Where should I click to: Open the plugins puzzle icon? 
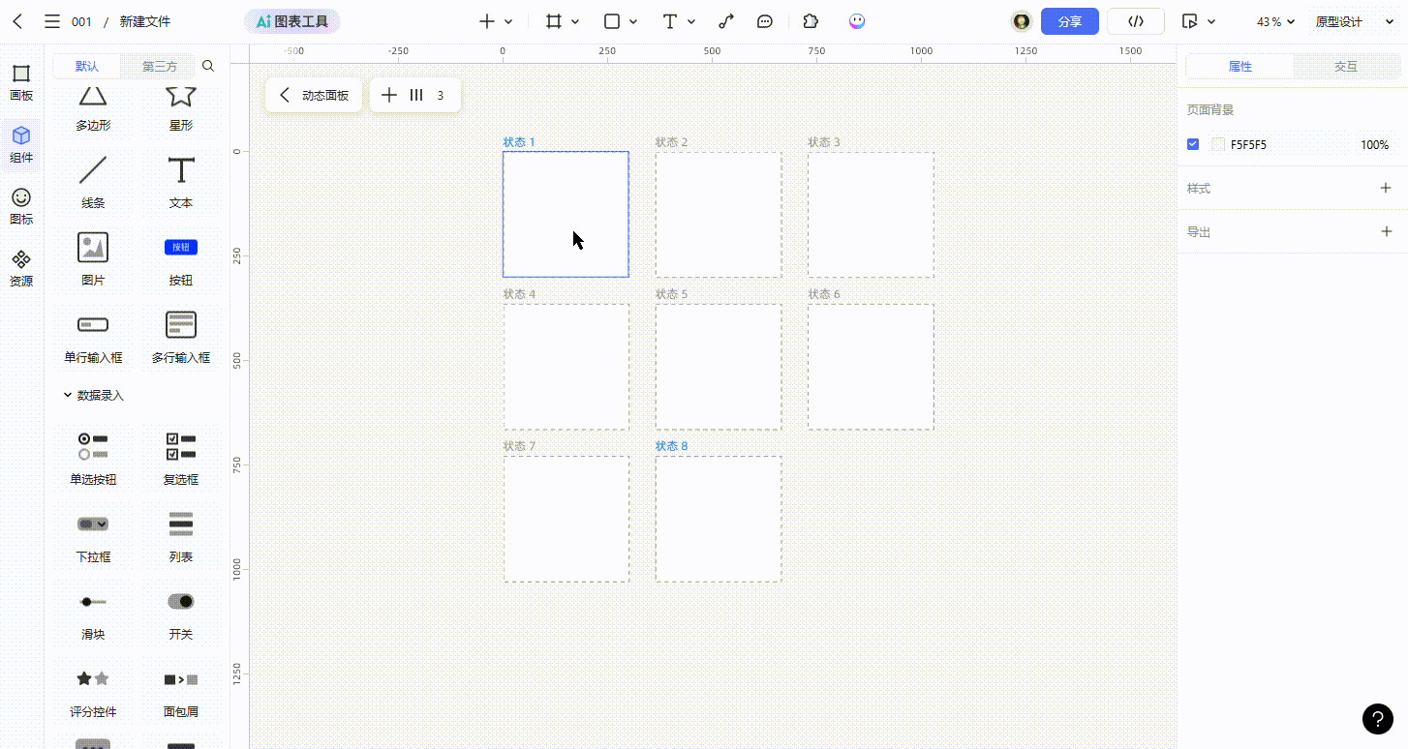(x=811, y=21)
